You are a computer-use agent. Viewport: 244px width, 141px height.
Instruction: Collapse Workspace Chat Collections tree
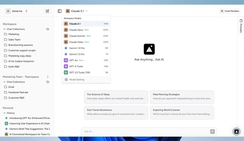(4, 29)
